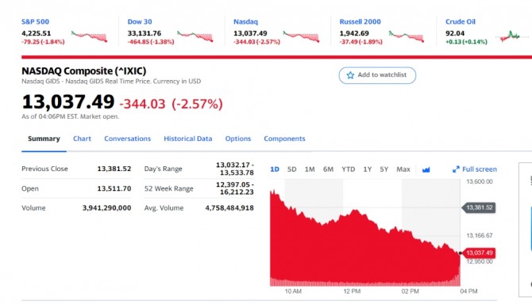Click the S&P 500 mini sparkline chart

point(90,36)
